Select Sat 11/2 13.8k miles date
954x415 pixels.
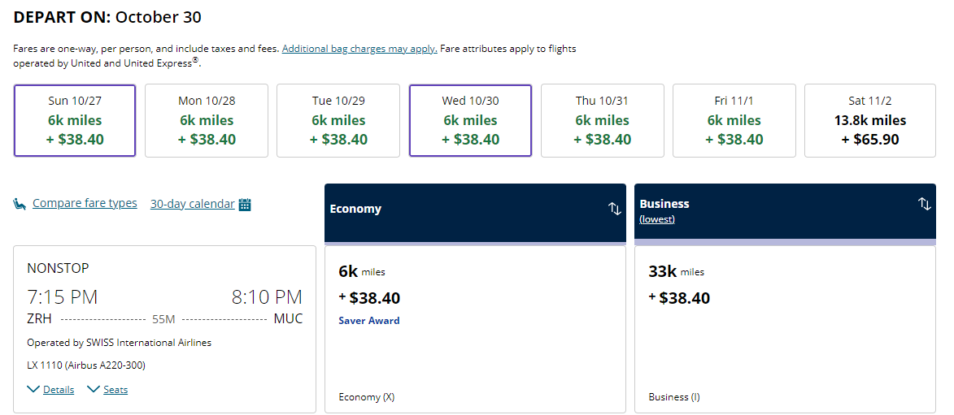870,120
